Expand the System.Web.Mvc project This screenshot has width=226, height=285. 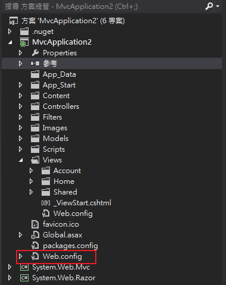(10, 267)
